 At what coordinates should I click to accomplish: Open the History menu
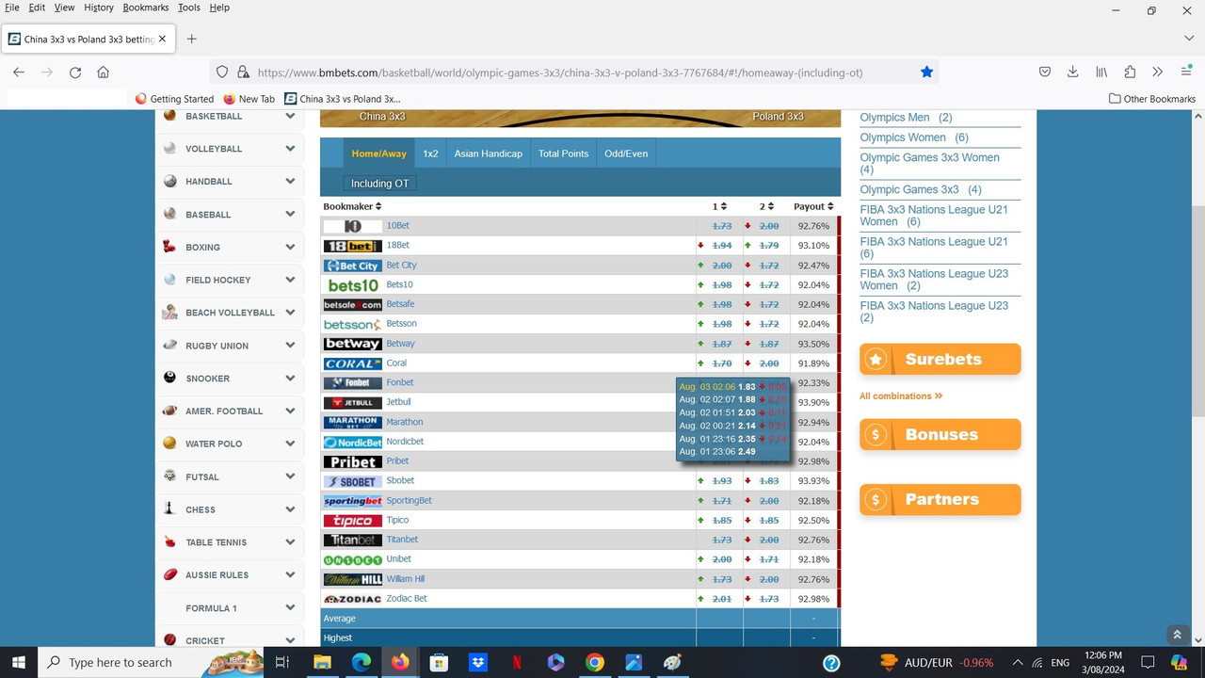(99, 8)
